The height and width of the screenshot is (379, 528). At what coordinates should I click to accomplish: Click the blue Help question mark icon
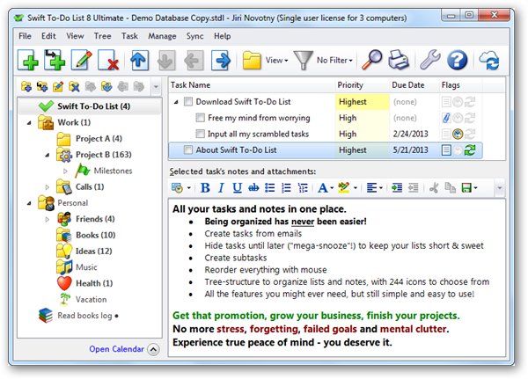pyautogui.click(x=457, y=61)
